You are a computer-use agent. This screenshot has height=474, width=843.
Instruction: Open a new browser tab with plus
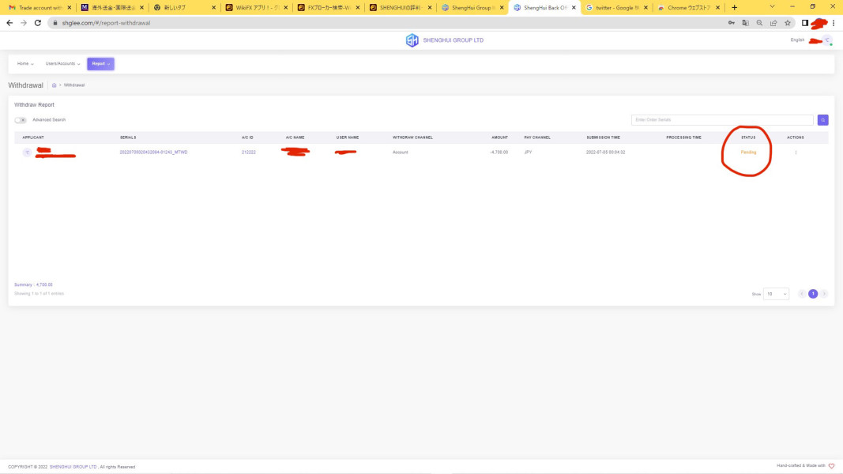735,8
